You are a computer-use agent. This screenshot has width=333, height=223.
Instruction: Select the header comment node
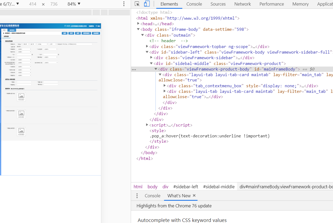168,41
